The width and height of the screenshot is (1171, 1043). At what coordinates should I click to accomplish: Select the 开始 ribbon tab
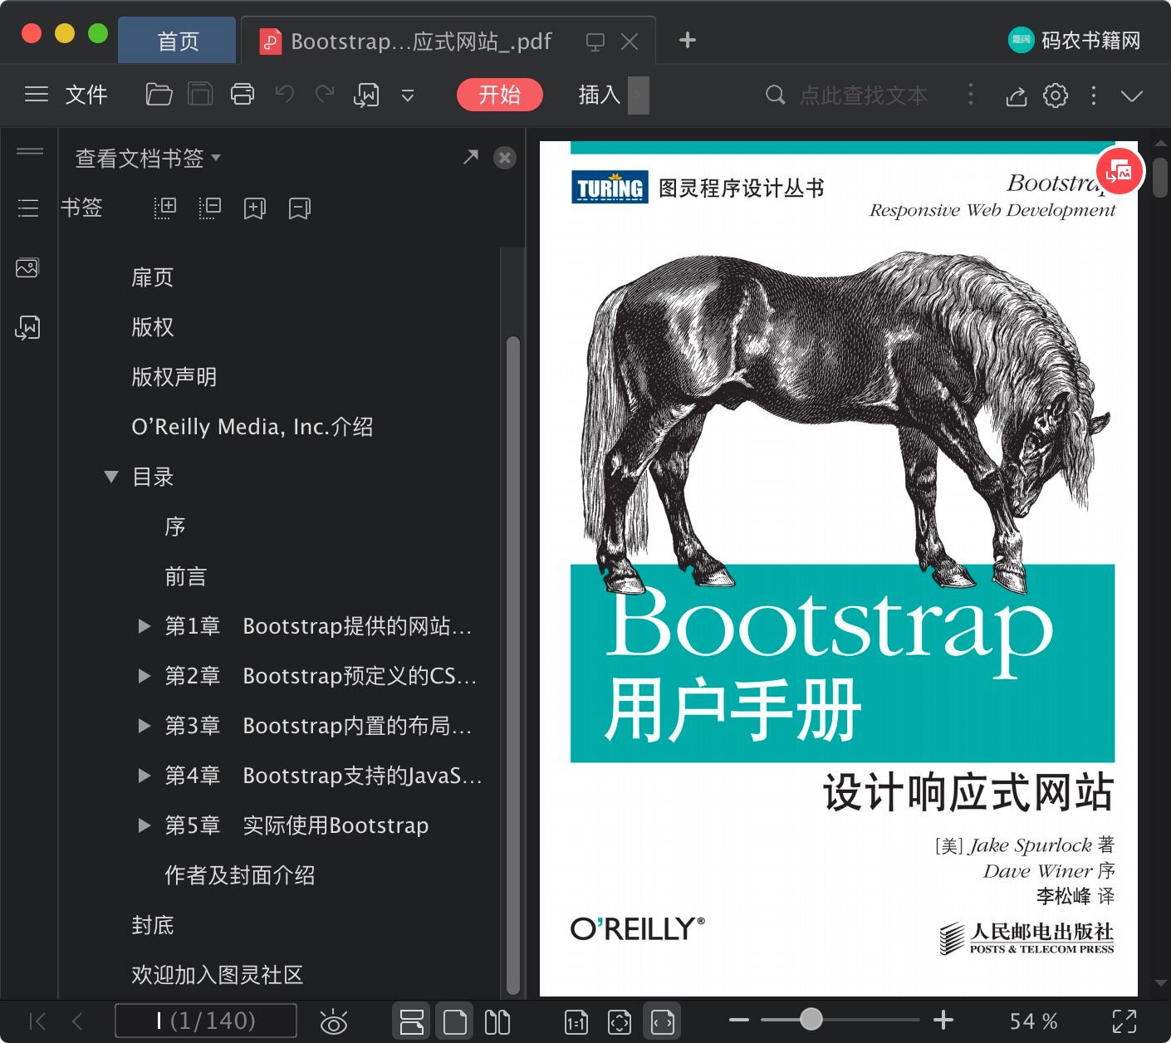499,95
